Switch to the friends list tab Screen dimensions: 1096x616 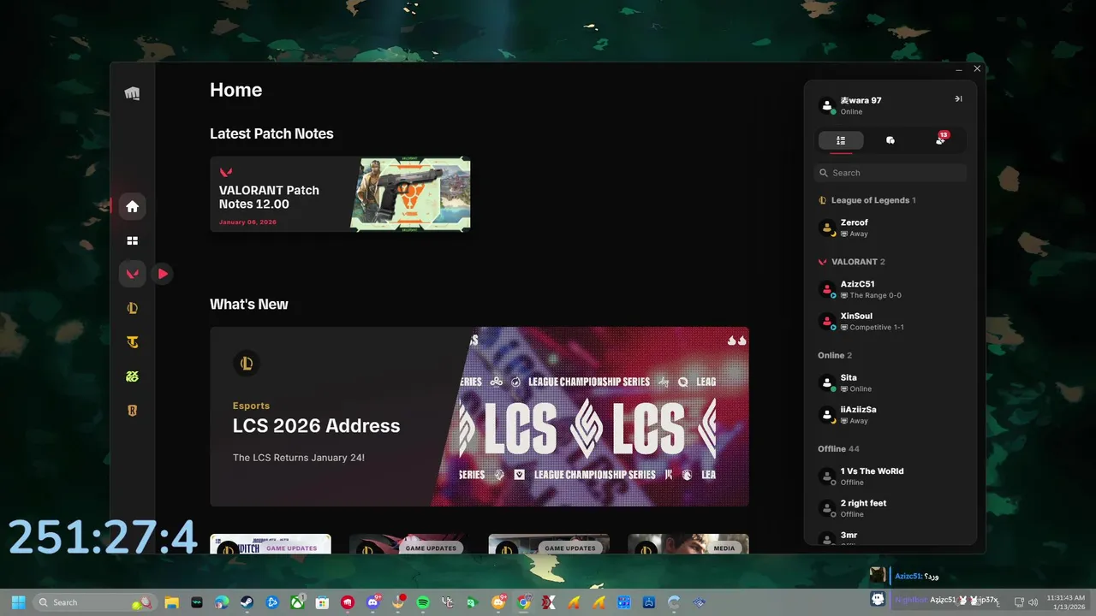(x=841, y=140)
